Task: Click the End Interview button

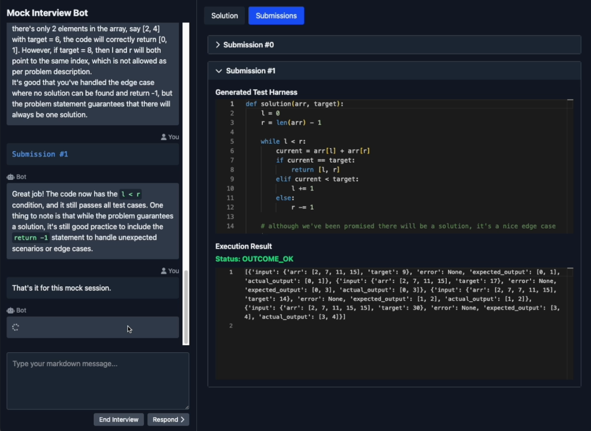Action: coord(118,419)
